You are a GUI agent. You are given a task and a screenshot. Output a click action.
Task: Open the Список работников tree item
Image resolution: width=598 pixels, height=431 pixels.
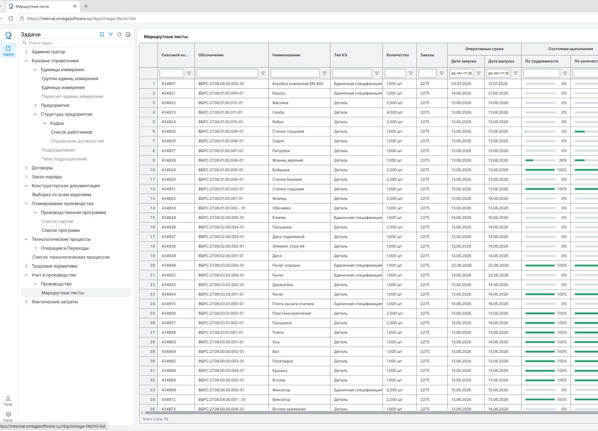pyautogui.click(x=72, y=132)
